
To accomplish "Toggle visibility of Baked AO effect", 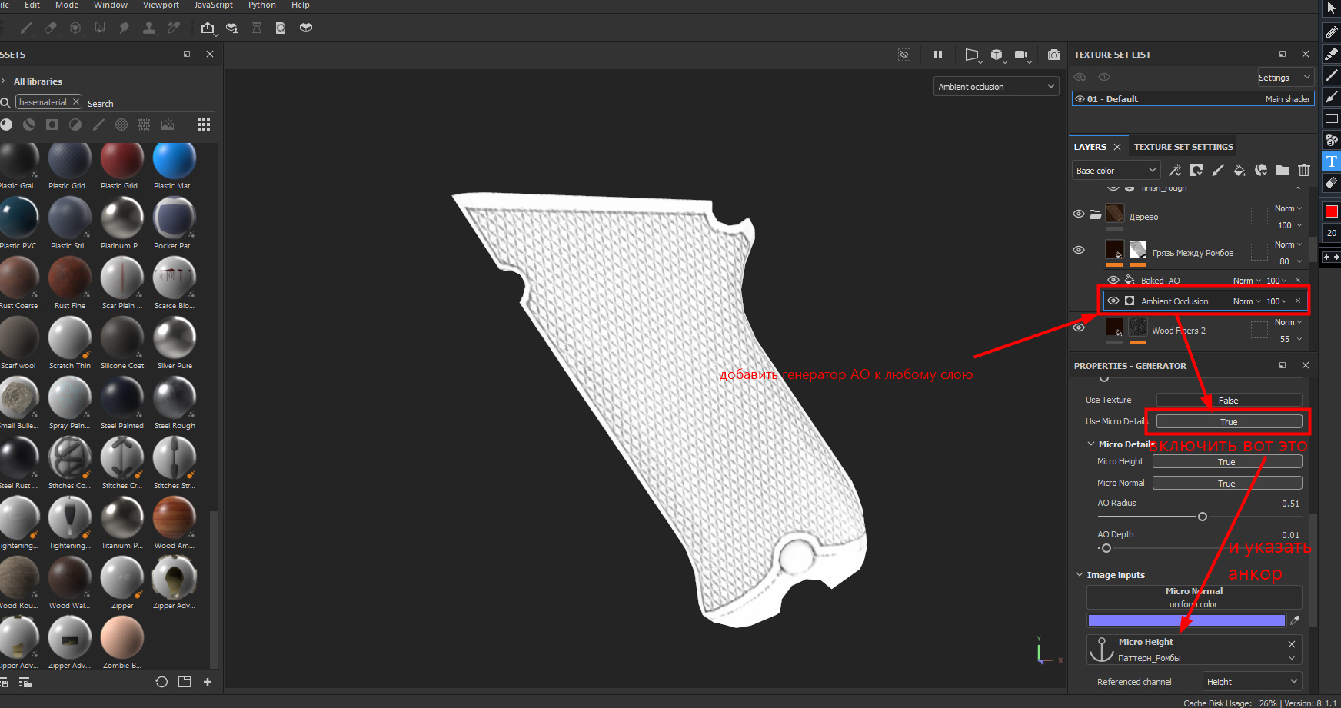I will (1113, 280).
